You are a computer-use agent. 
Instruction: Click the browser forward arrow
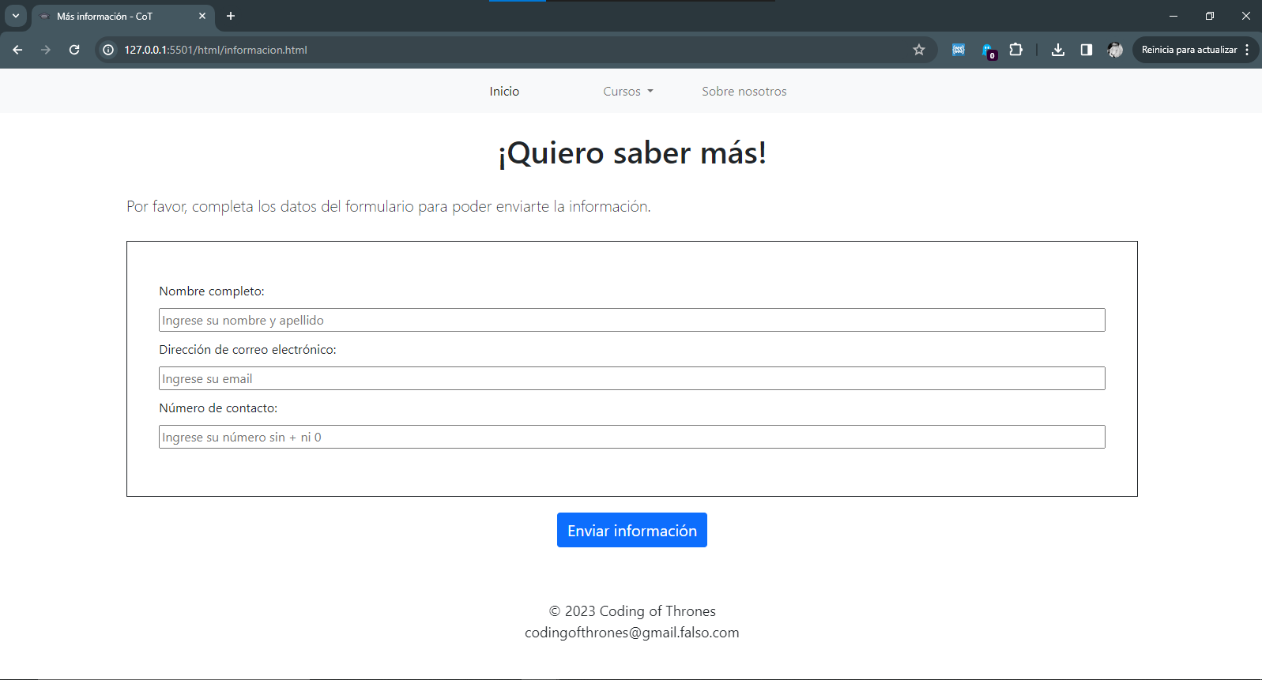coord(46,50)
